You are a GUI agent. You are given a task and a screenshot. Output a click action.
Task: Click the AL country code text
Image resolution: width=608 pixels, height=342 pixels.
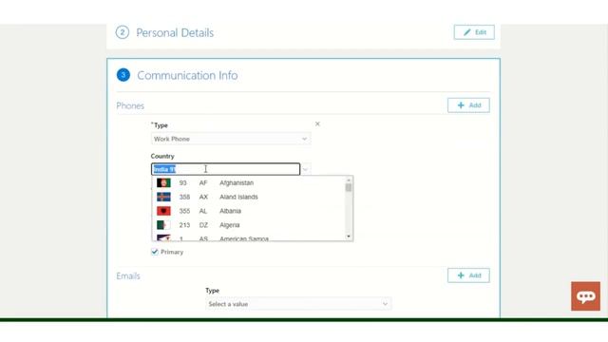(x=203, y=211)
